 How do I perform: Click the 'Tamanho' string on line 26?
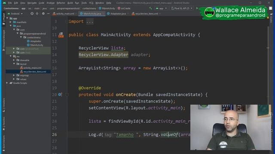(x=125, y=134)
